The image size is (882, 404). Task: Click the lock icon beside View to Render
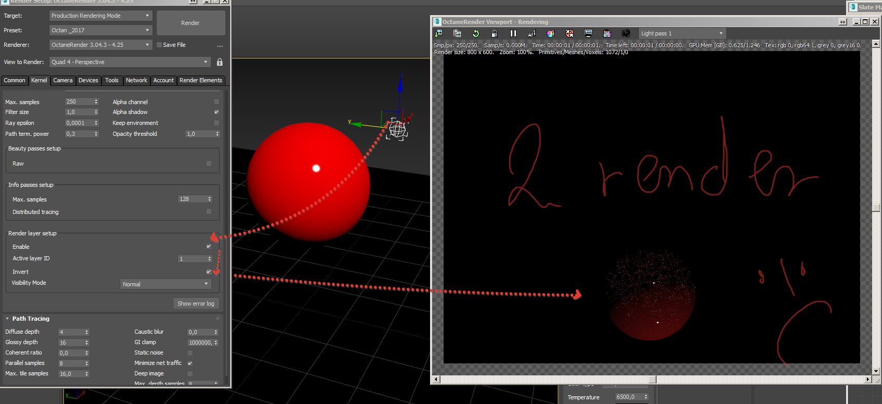(220, 62)
